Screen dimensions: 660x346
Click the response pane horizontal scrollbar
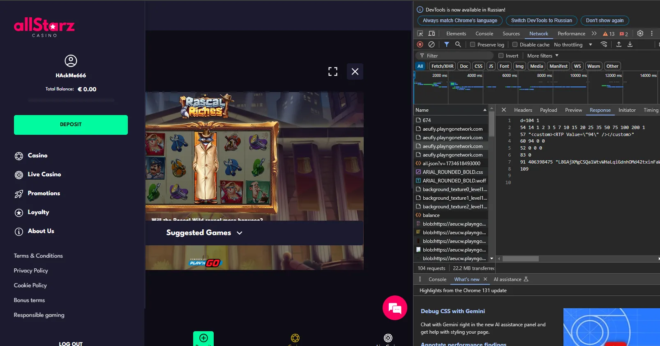coord(520,259)
